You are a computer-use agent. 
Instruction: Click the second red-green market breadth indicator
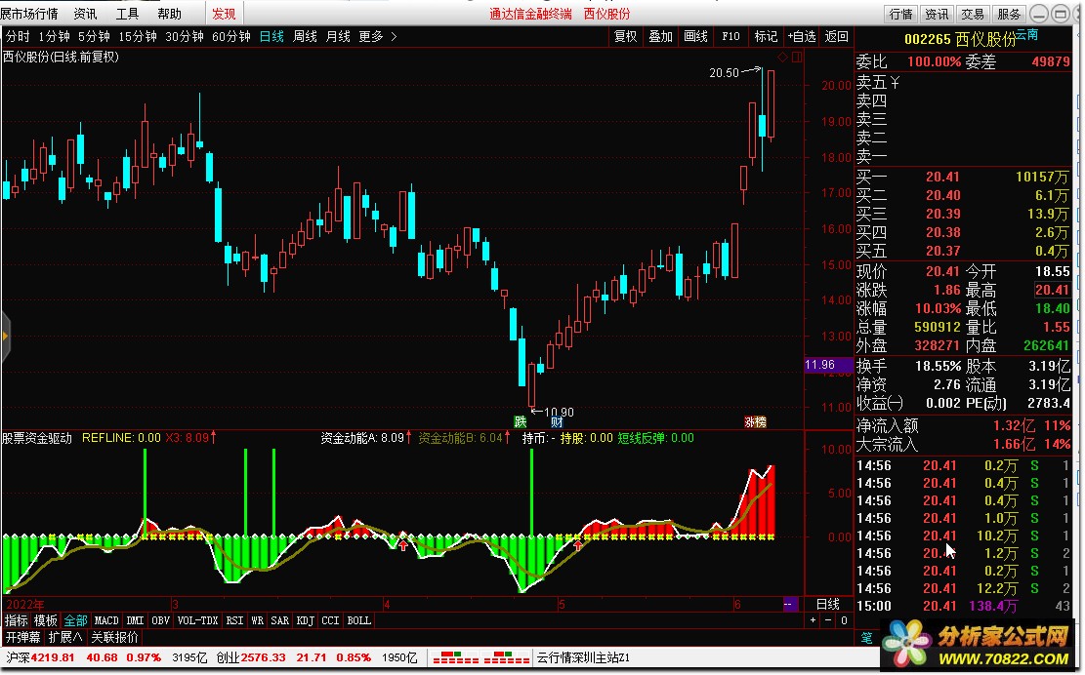click(507, 657)
